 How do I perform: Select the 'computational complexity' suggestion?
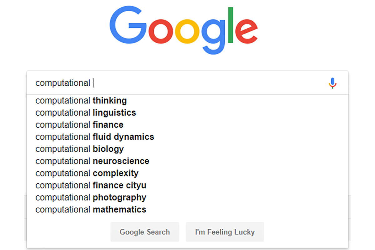coord(187,173)
